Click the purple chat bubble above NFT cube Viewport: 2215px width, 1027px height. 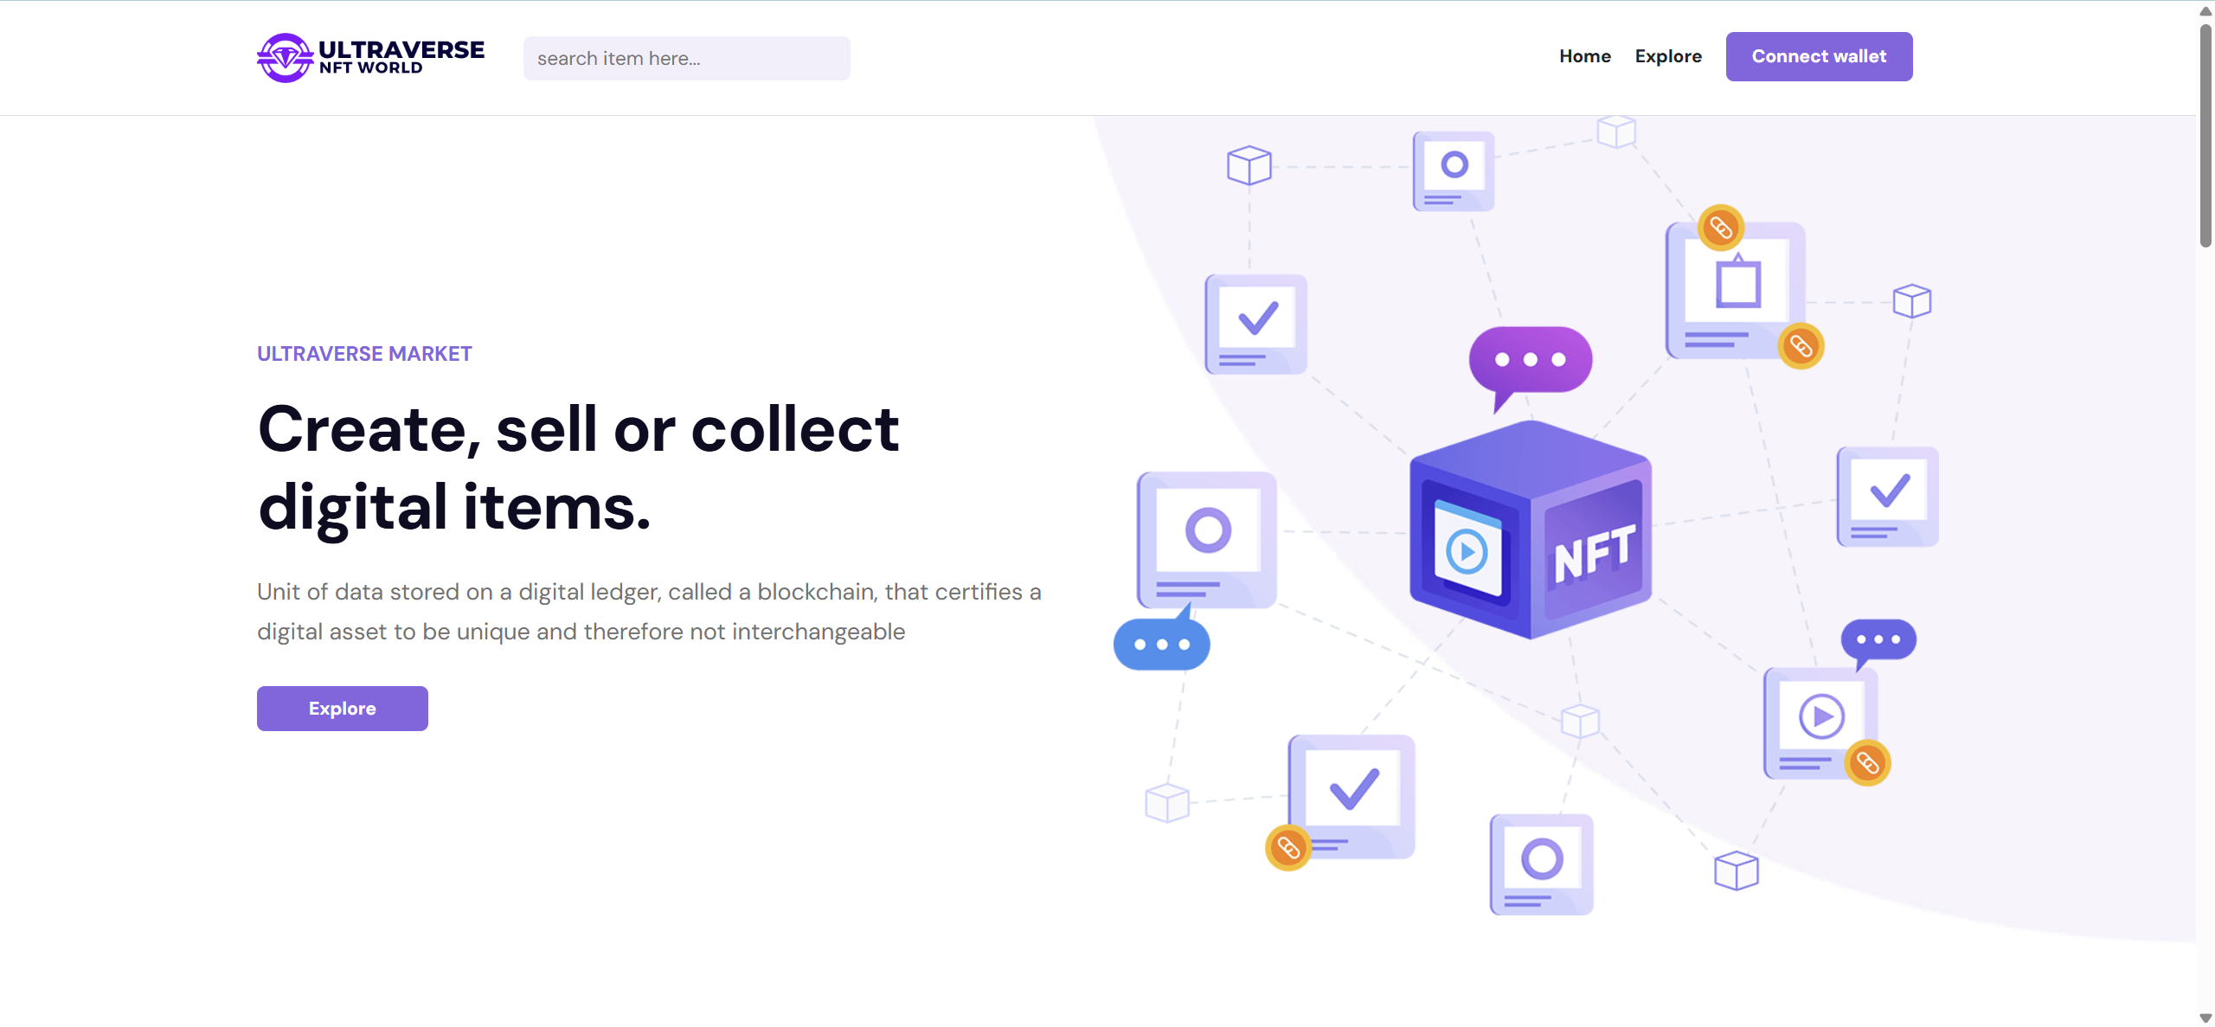tap(1530, 360)
